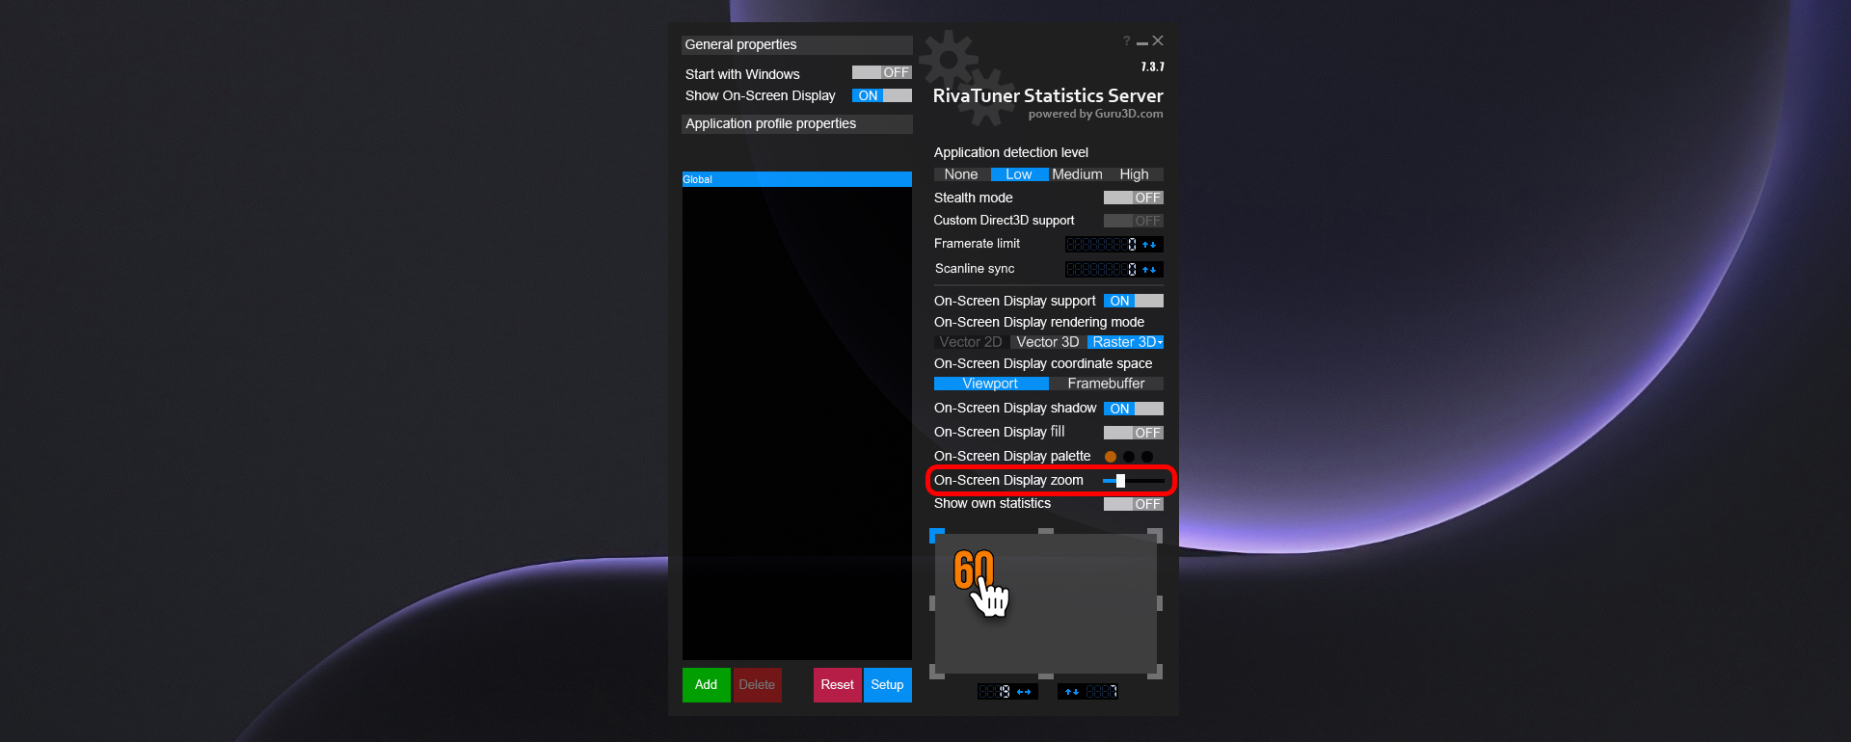Image resolution: width=1851 pixels, height=742 pixels.
Task: Click the top-left blue OSD corner anchor
Action: point(936,535)
